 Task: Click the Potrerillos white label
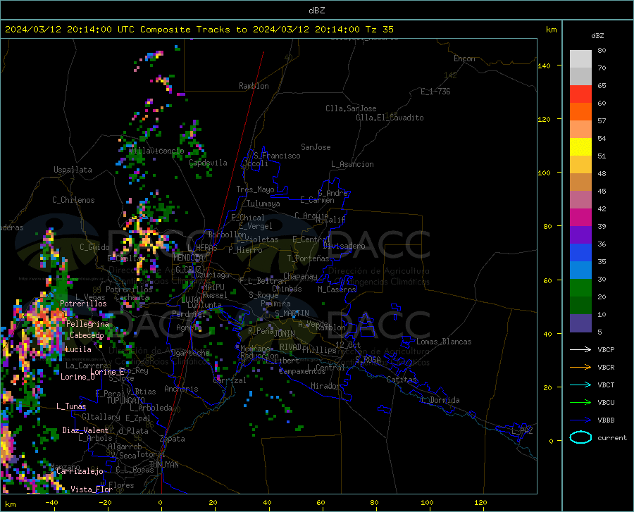tap(83, 304)
